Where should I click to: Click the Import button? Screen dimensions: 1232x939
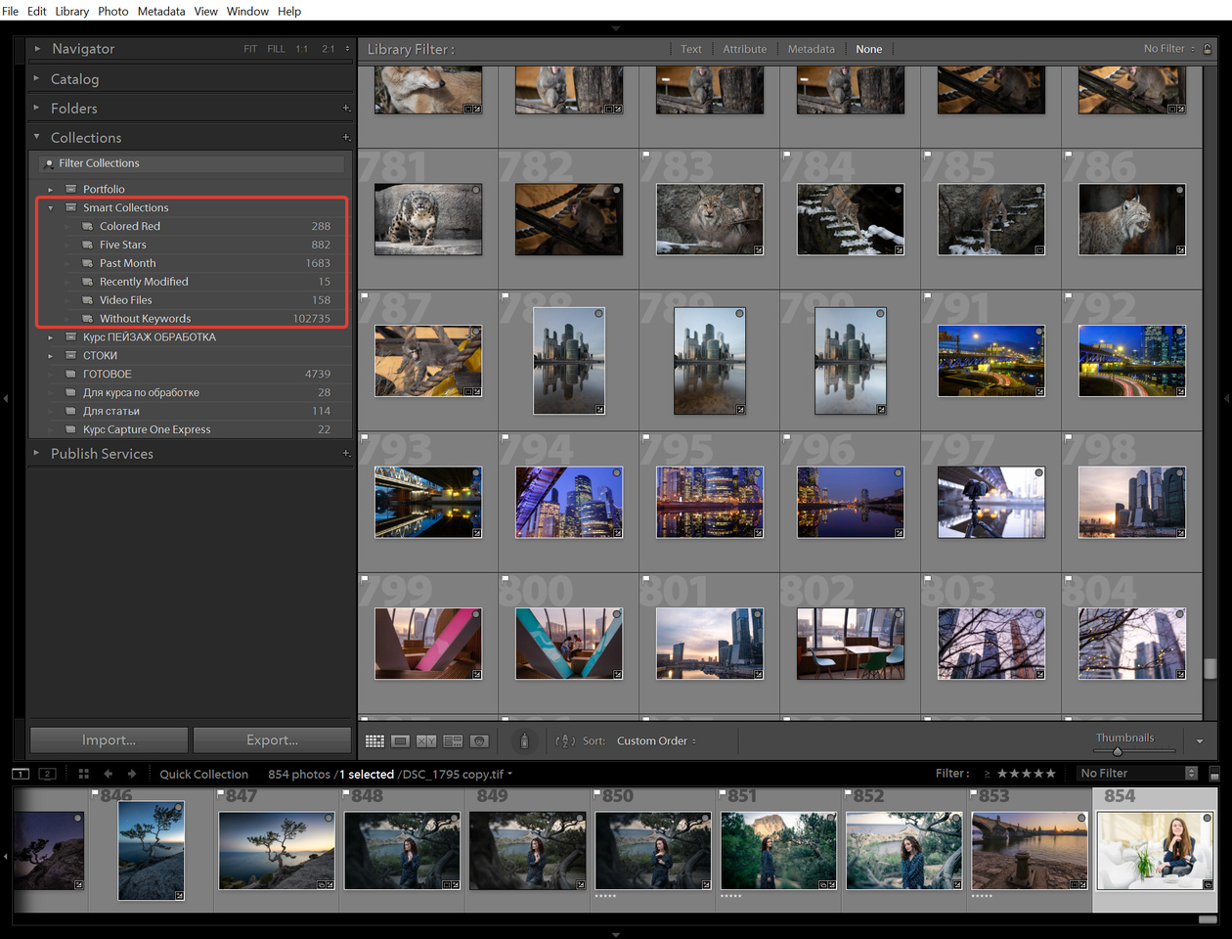109,740
